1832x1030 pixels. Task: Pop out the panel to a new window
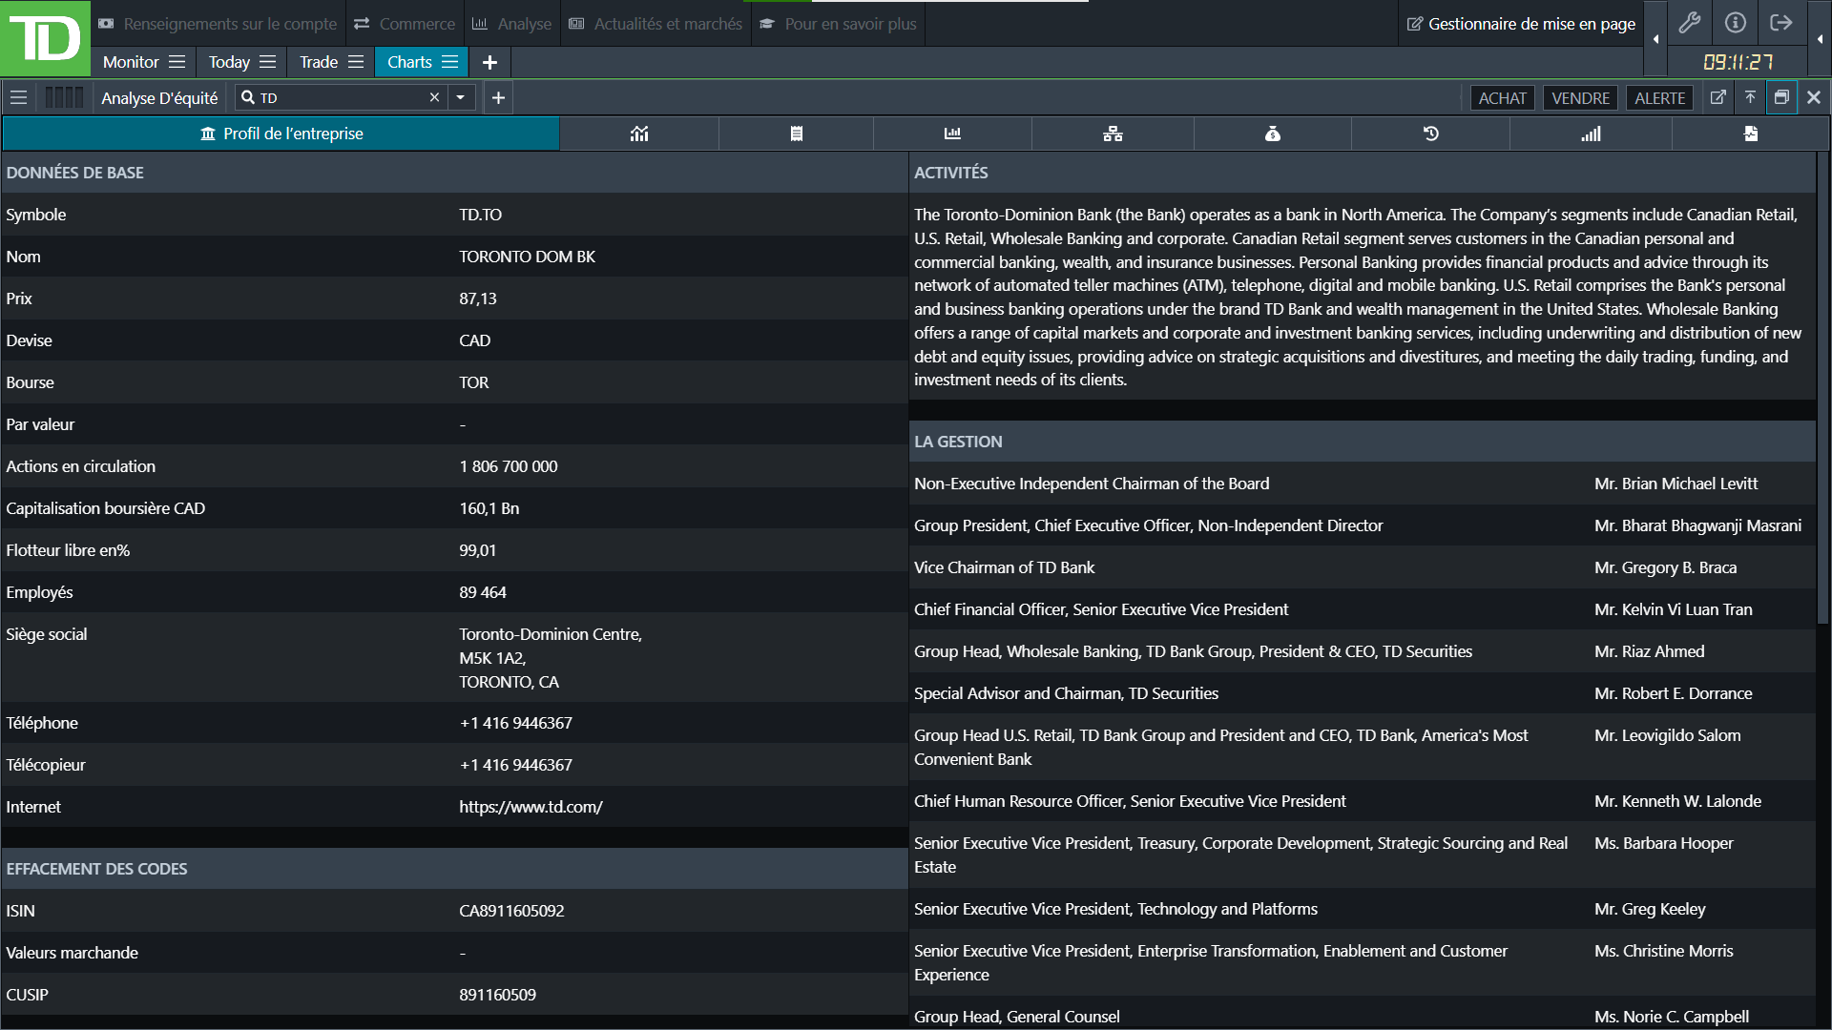(1717, 97)
